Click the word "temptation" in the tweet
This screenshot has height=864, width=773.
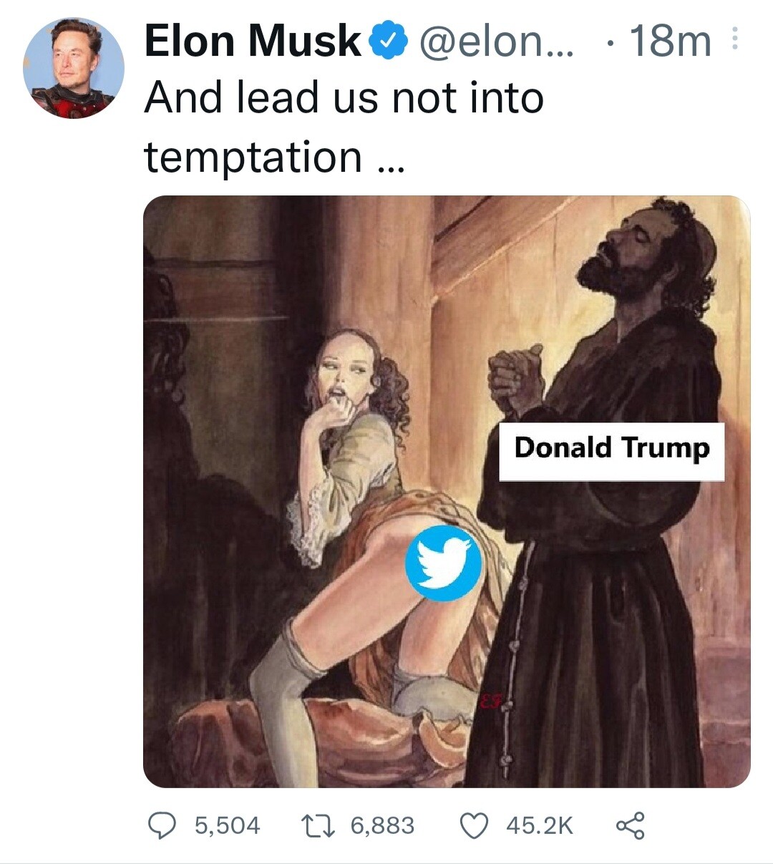253,157
